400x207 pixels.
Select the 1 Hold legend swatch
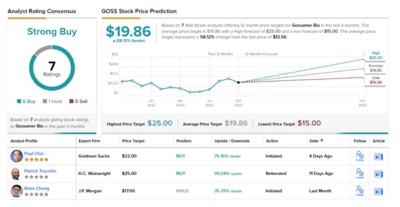coord(45,101)
